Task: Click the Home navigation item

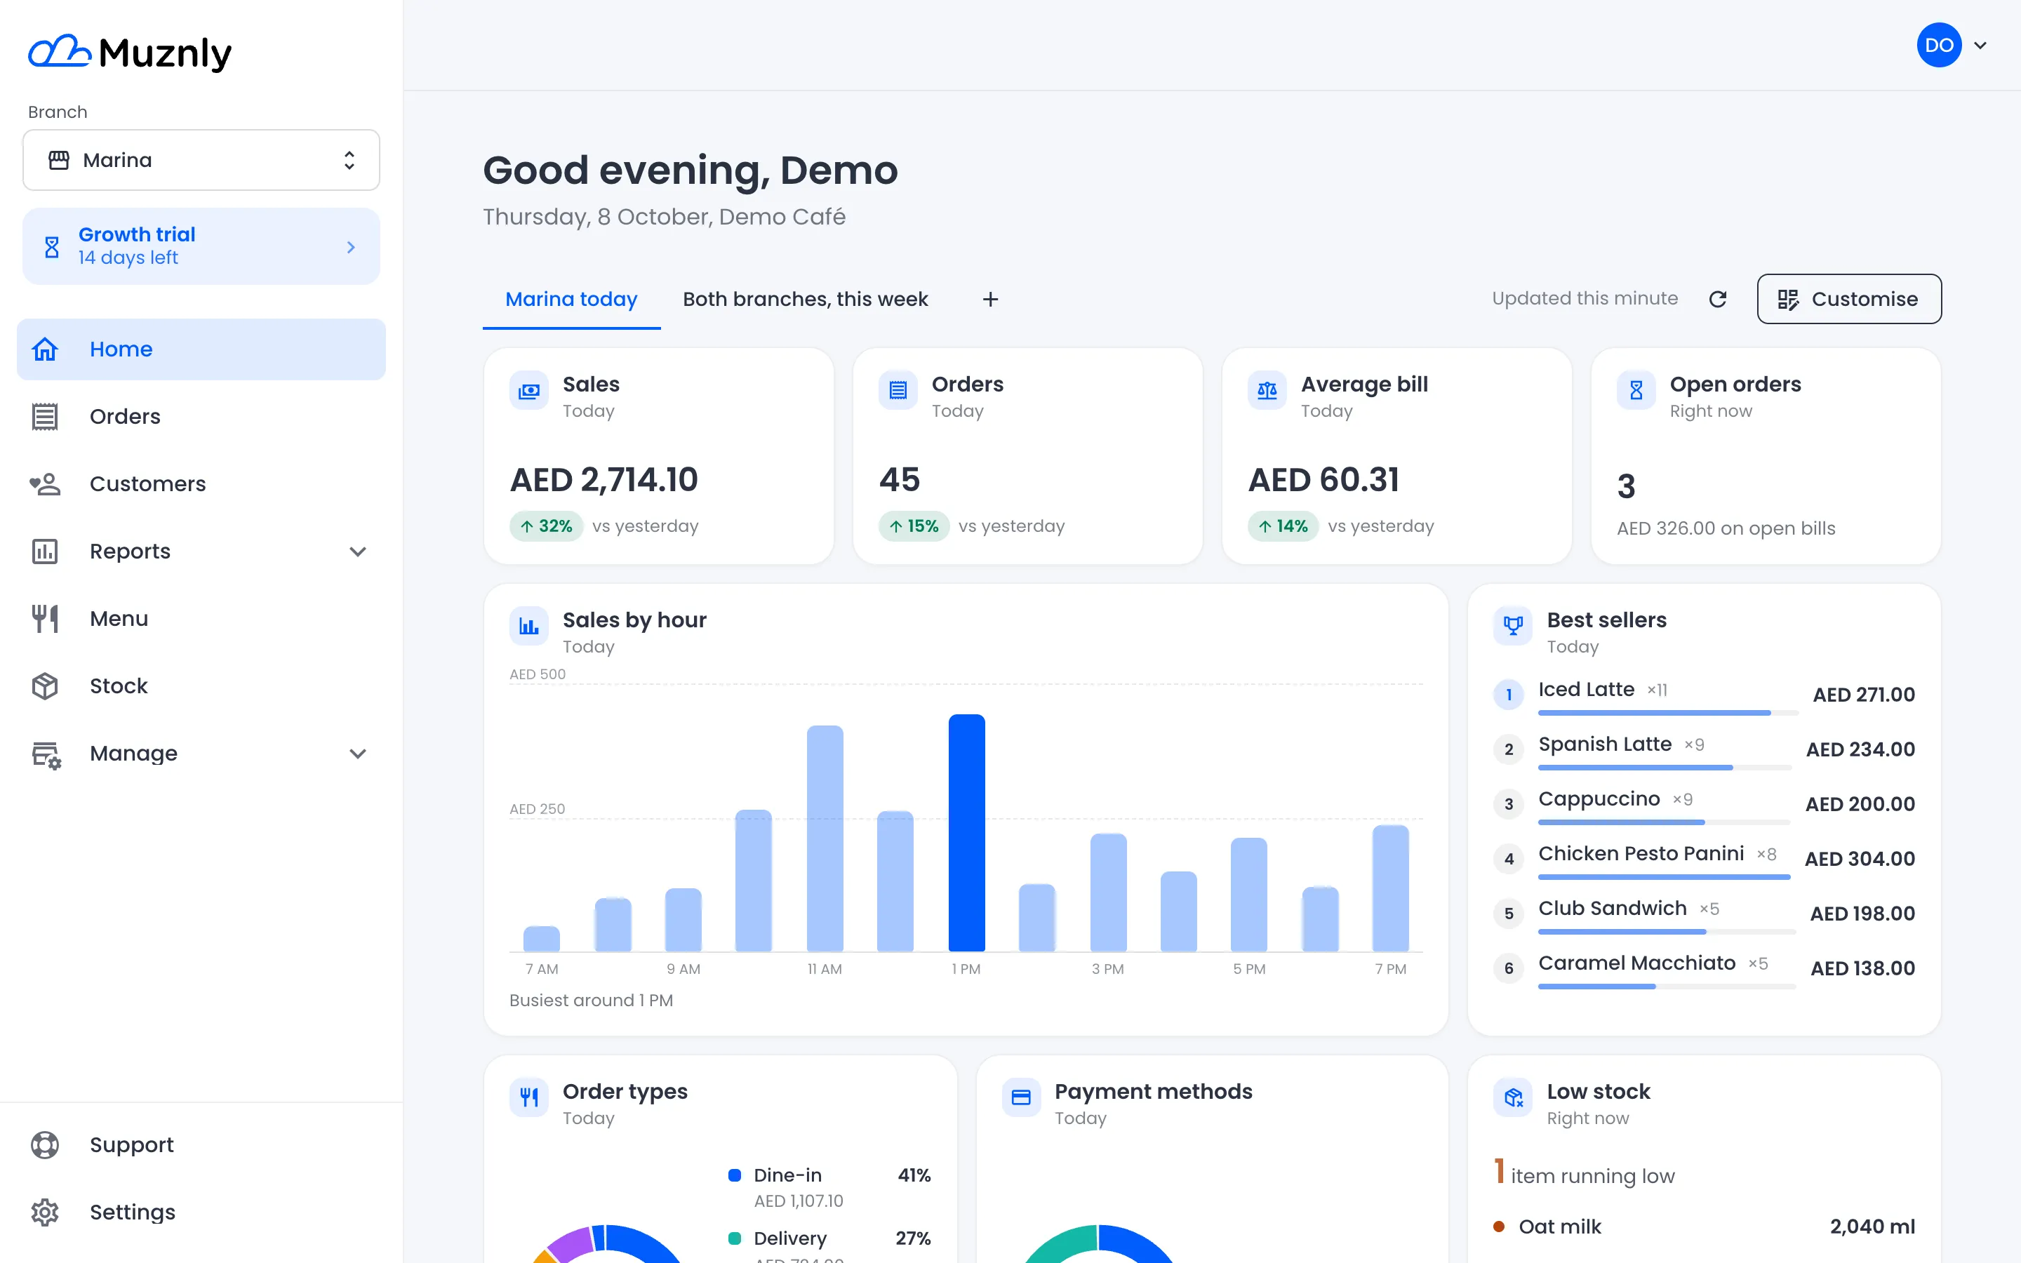Action: pyautogui.click(x=201, y=349)
